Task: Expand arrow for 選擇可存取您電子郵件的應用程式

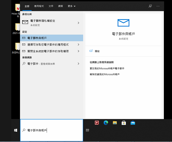Action: (78, 44)
